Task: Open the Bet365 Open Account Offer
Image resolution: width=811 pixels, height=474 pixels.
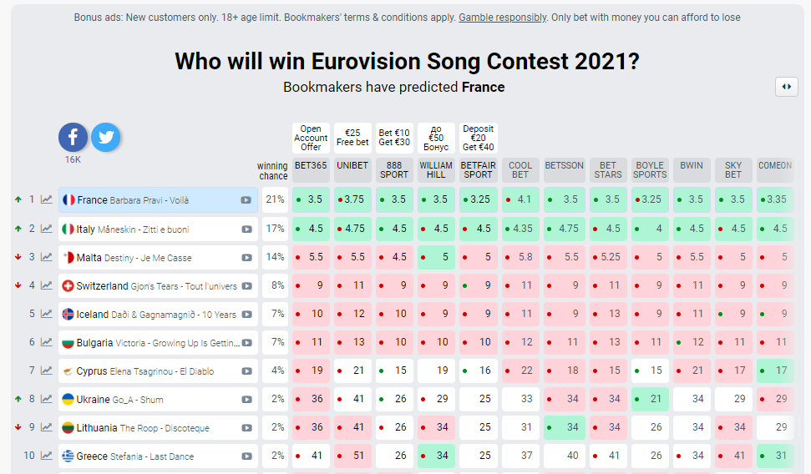Action: [x=312, y=139]
